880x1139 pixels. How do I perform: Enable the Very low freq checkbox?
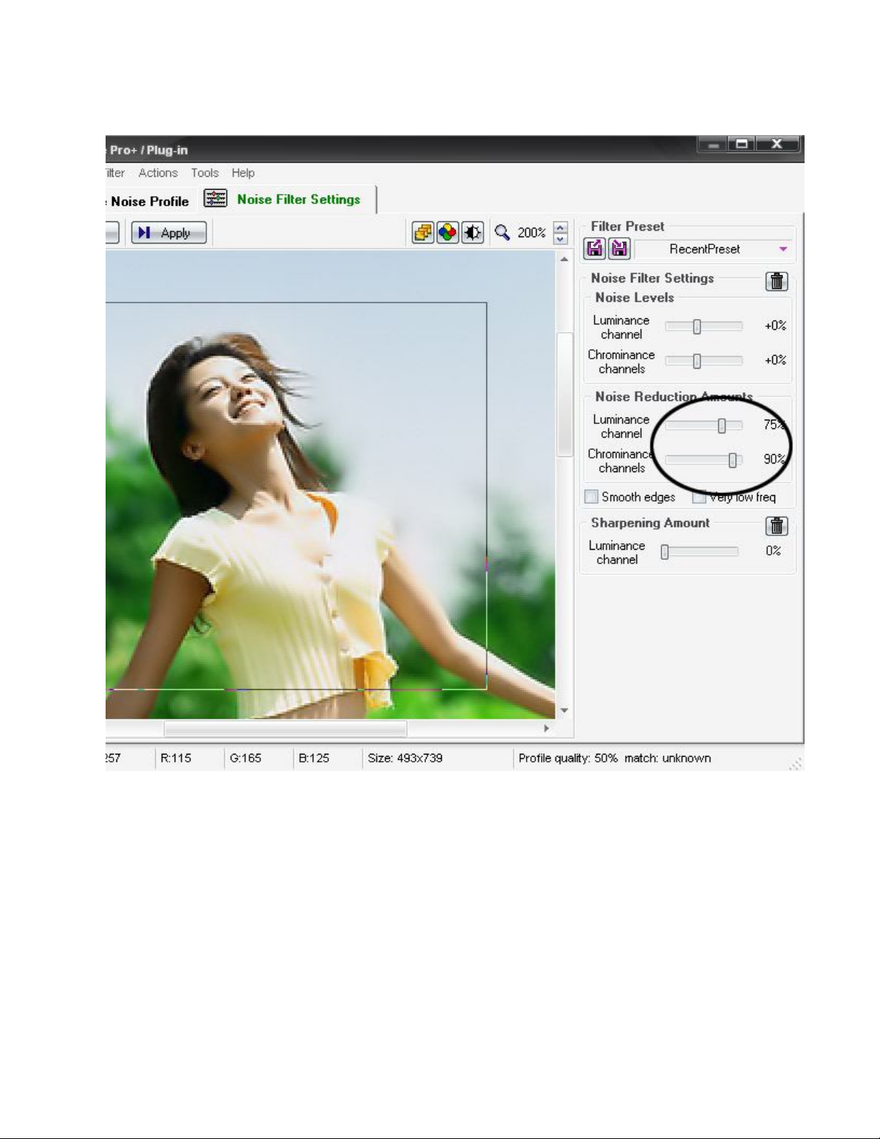[698, 497]
